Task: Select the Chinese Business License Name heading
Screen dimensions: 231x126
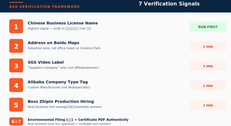Action: click(63, 23)
